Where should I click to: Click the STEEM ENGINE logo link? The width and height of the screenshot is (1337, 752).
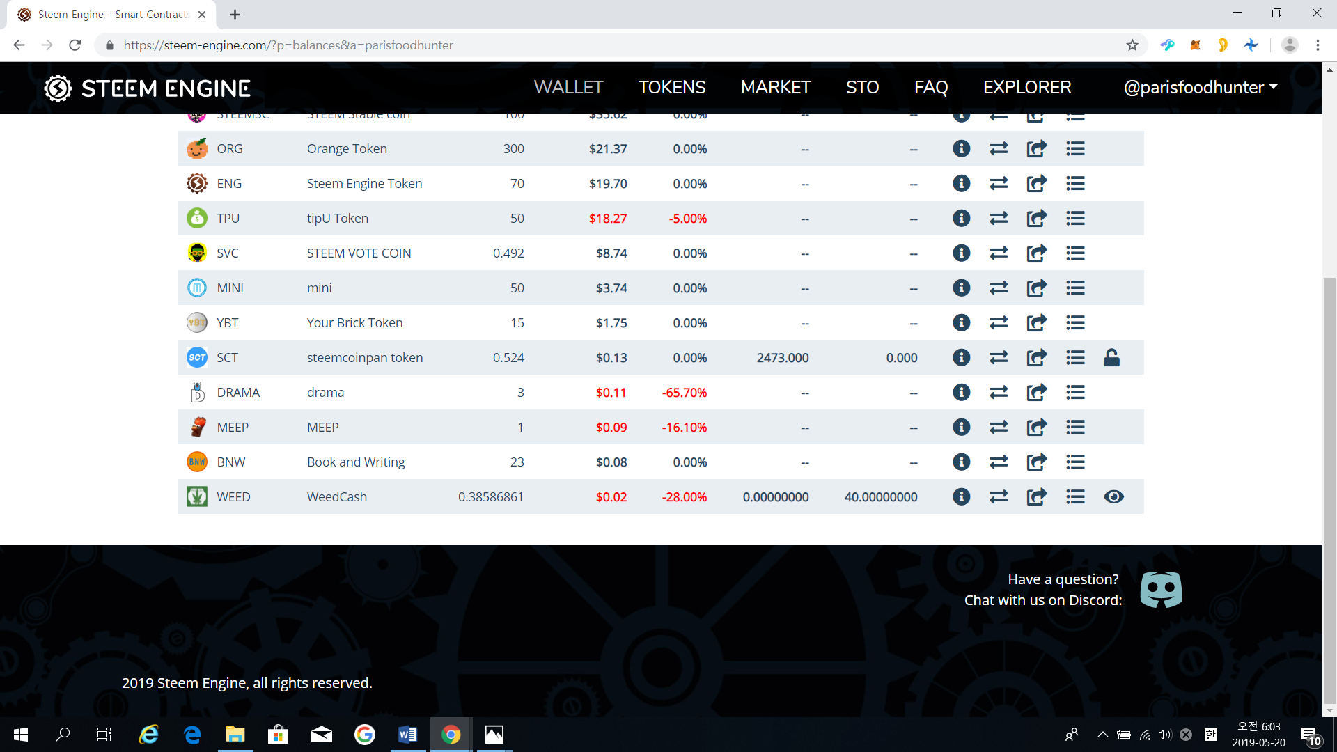pyautogui.click(x=147, y=88)
